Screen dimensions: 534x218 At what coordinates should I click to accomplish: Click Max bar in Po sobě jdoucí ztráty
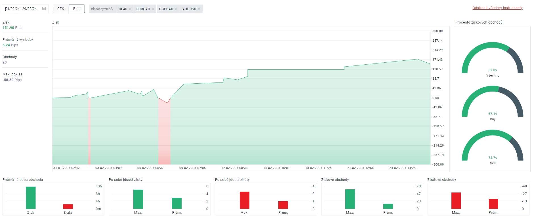(244, 200)
